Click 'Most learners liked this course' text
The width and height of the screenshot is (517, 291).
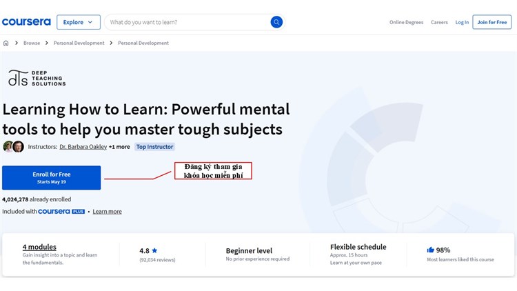pos(460,260)
